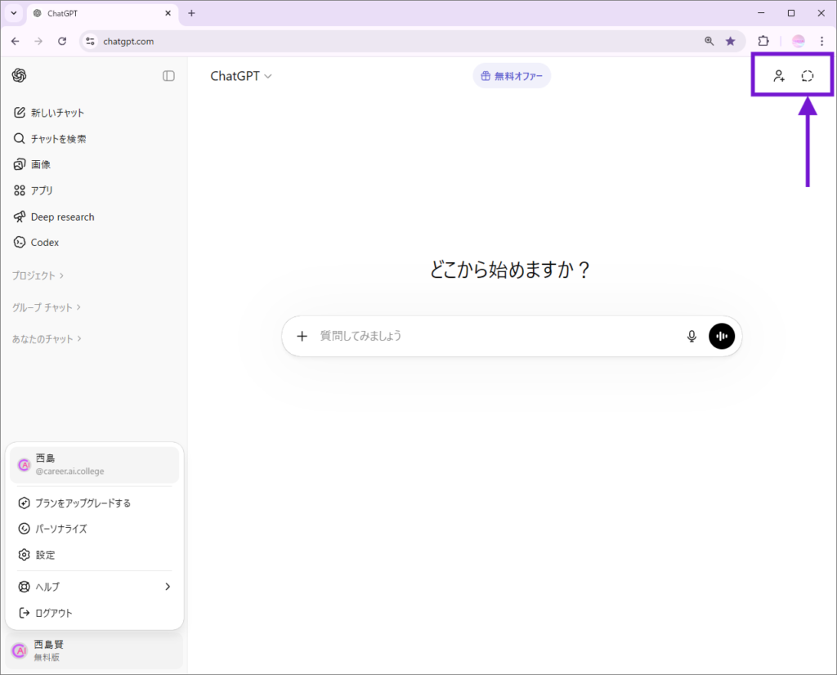Start a 新しいチャット from the sidebar
Viewport: 837px width, 675px height.
(x=57, y=113)
